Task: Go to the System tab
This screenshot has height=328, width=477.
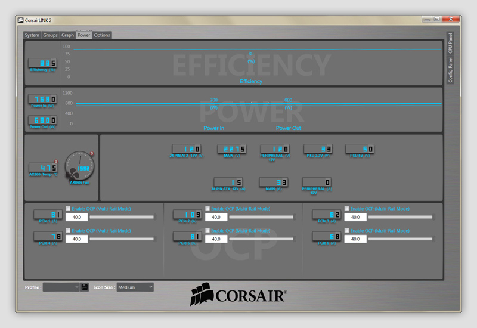Action: click(x=32, y=35)
